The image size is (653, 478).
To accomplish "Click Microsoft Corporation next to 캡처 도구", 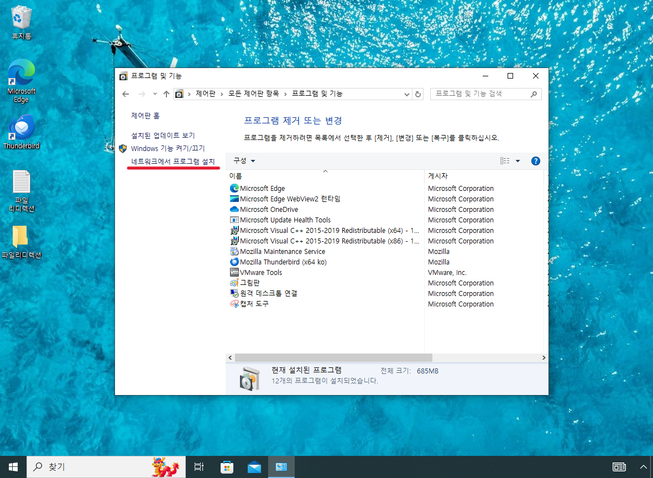I will coord(461,304).
